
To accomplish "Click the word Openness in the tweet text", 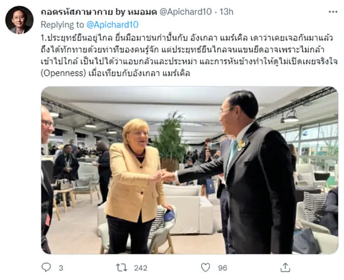I will (x=64, y=73).
